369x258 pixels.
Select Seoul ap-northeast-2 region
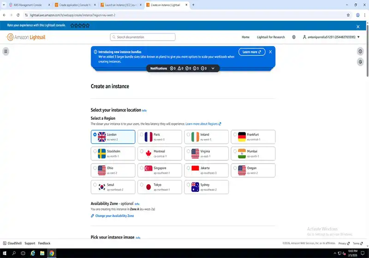click(113, 187)
